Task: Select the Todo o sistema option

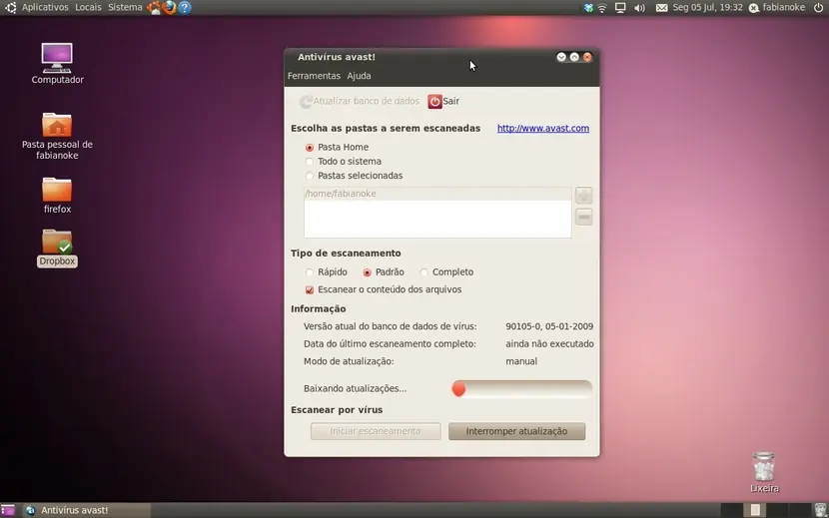Action: [310, 162]
